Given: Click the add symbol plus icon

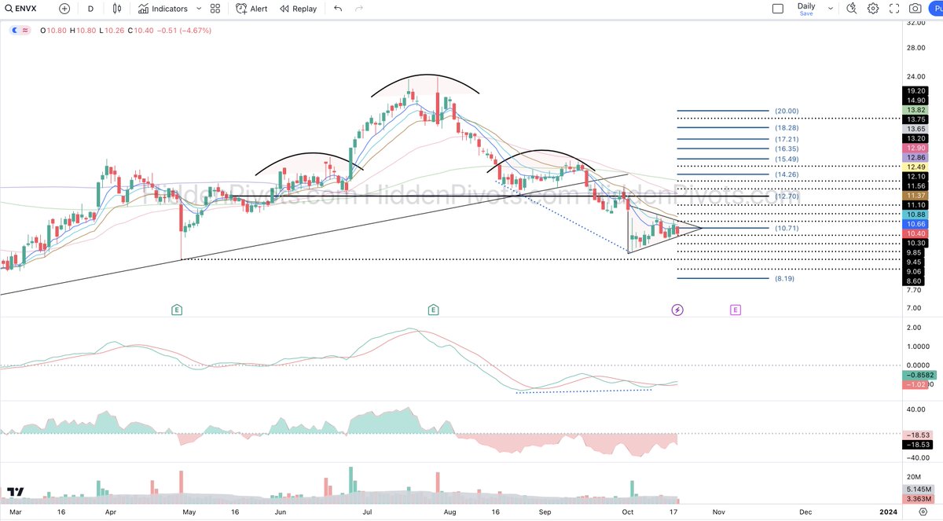Looking at the screenshot, I should click(x=63, y=9).
